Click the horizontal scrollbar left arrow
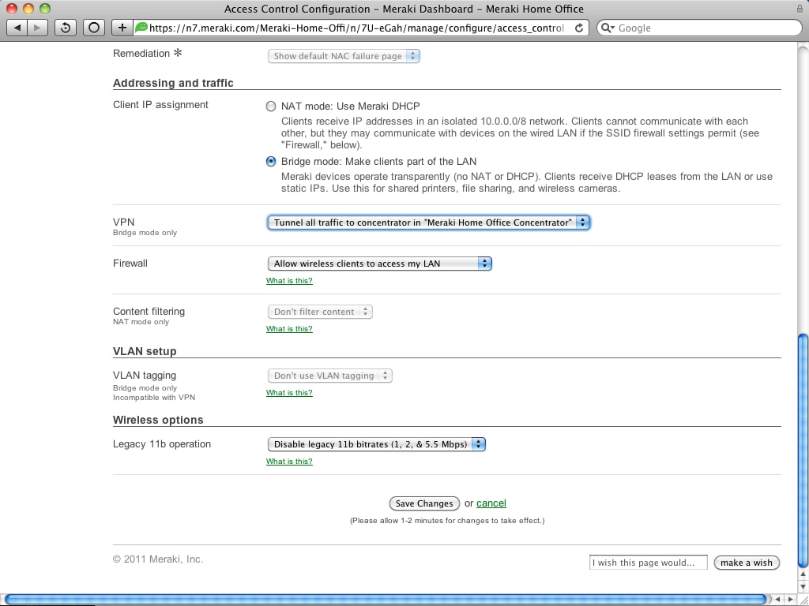Image resolution: width=809 pixels, height=606 pixels. click(x=777, y=600)
